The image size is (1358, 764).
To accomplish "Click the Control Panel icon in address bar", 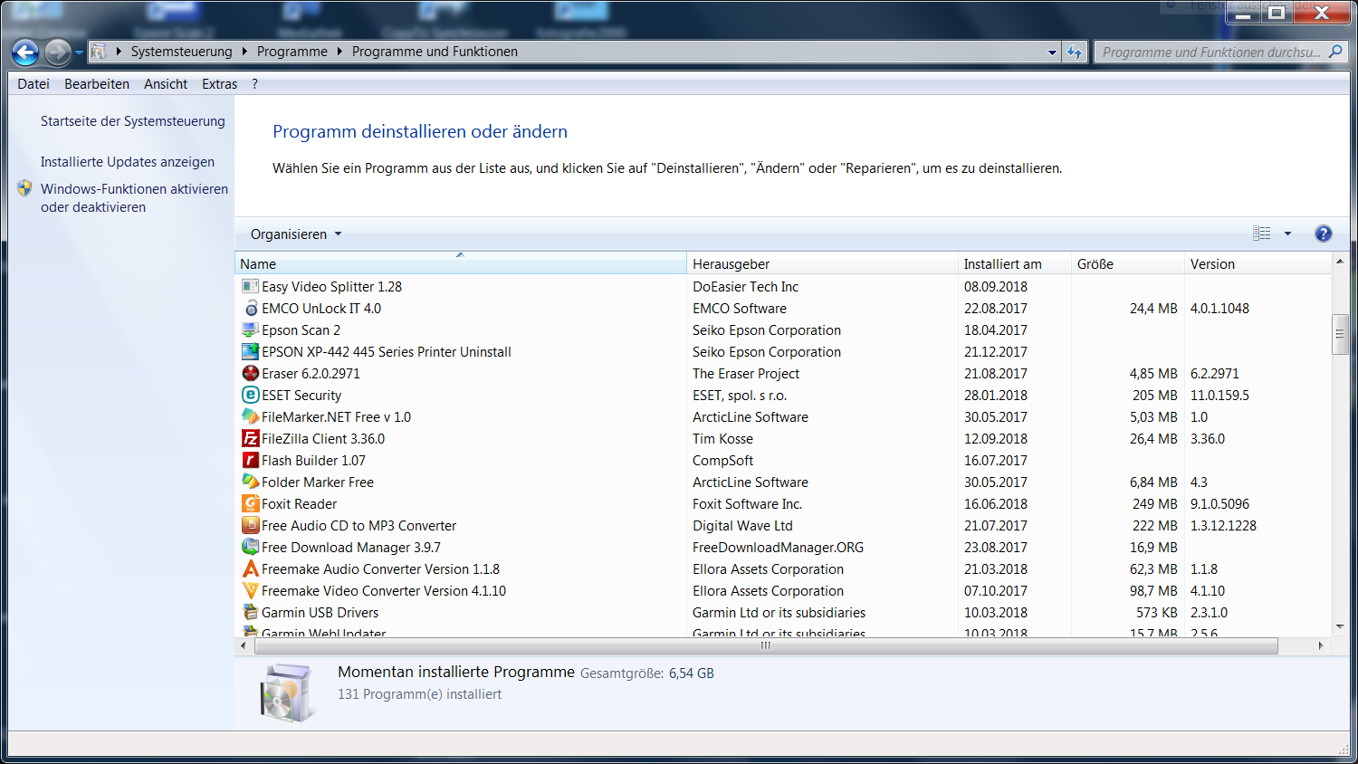I will point(99,52).
